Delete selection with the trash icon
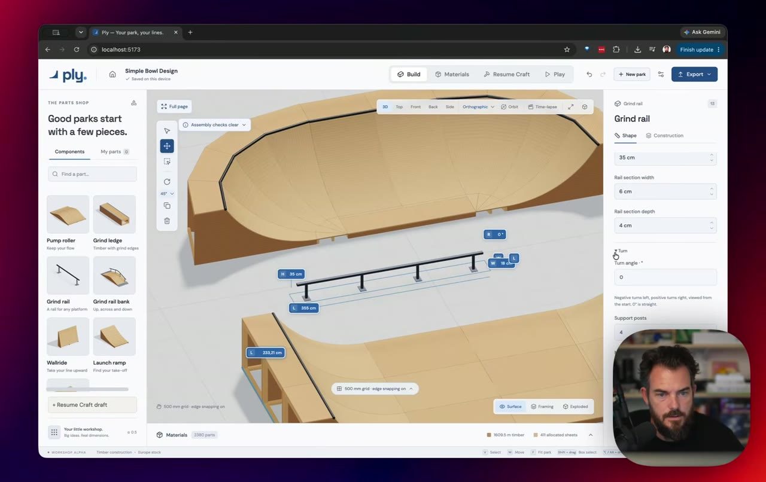766x482 pixels. pyautogui.click(x=167, y=221)
